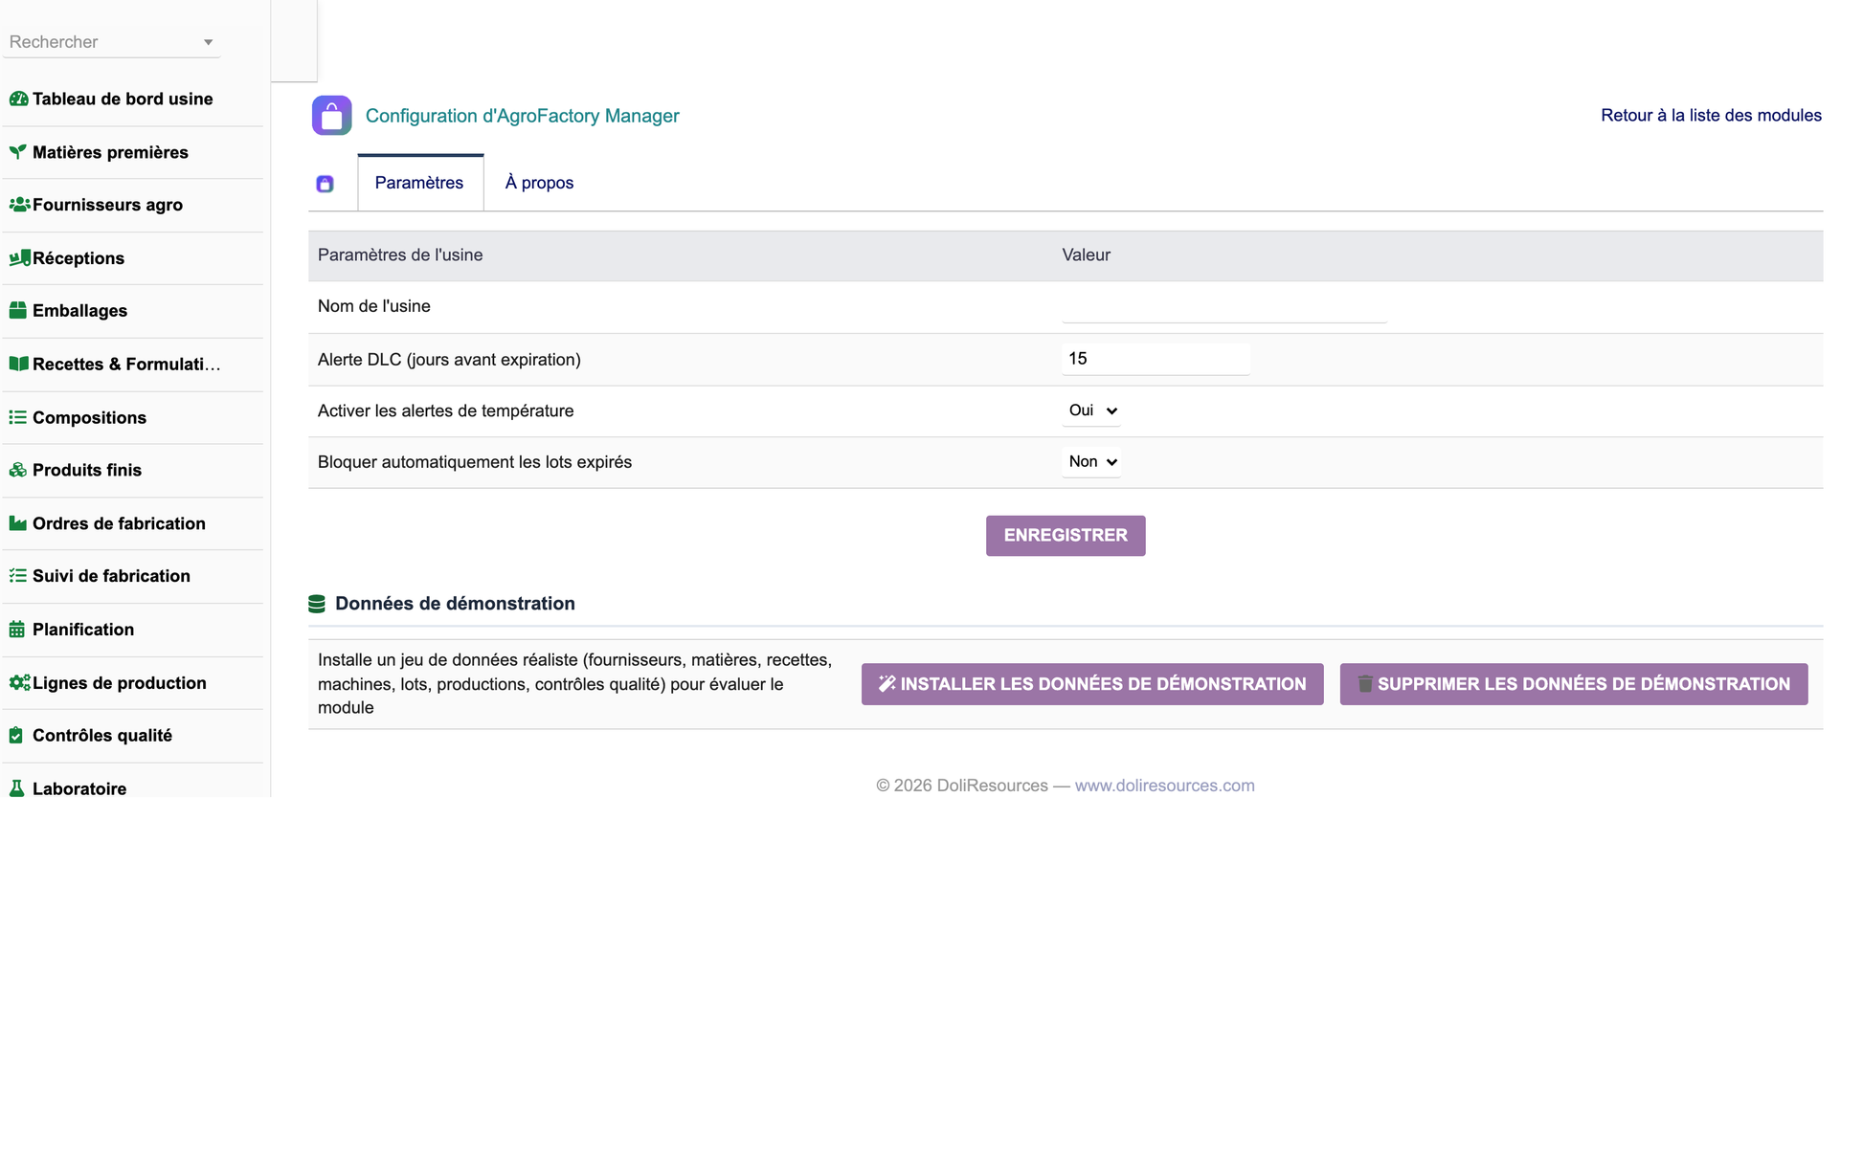Viewport: 1863px width, 1152px height.
Task: Go to Produits finis
Action: (87, 471)
